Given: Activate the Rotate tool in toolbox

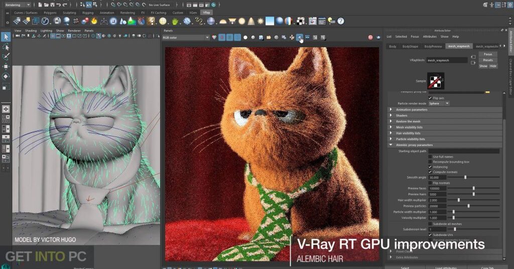Looking at the screenshot, I should (x=6, y=76).
